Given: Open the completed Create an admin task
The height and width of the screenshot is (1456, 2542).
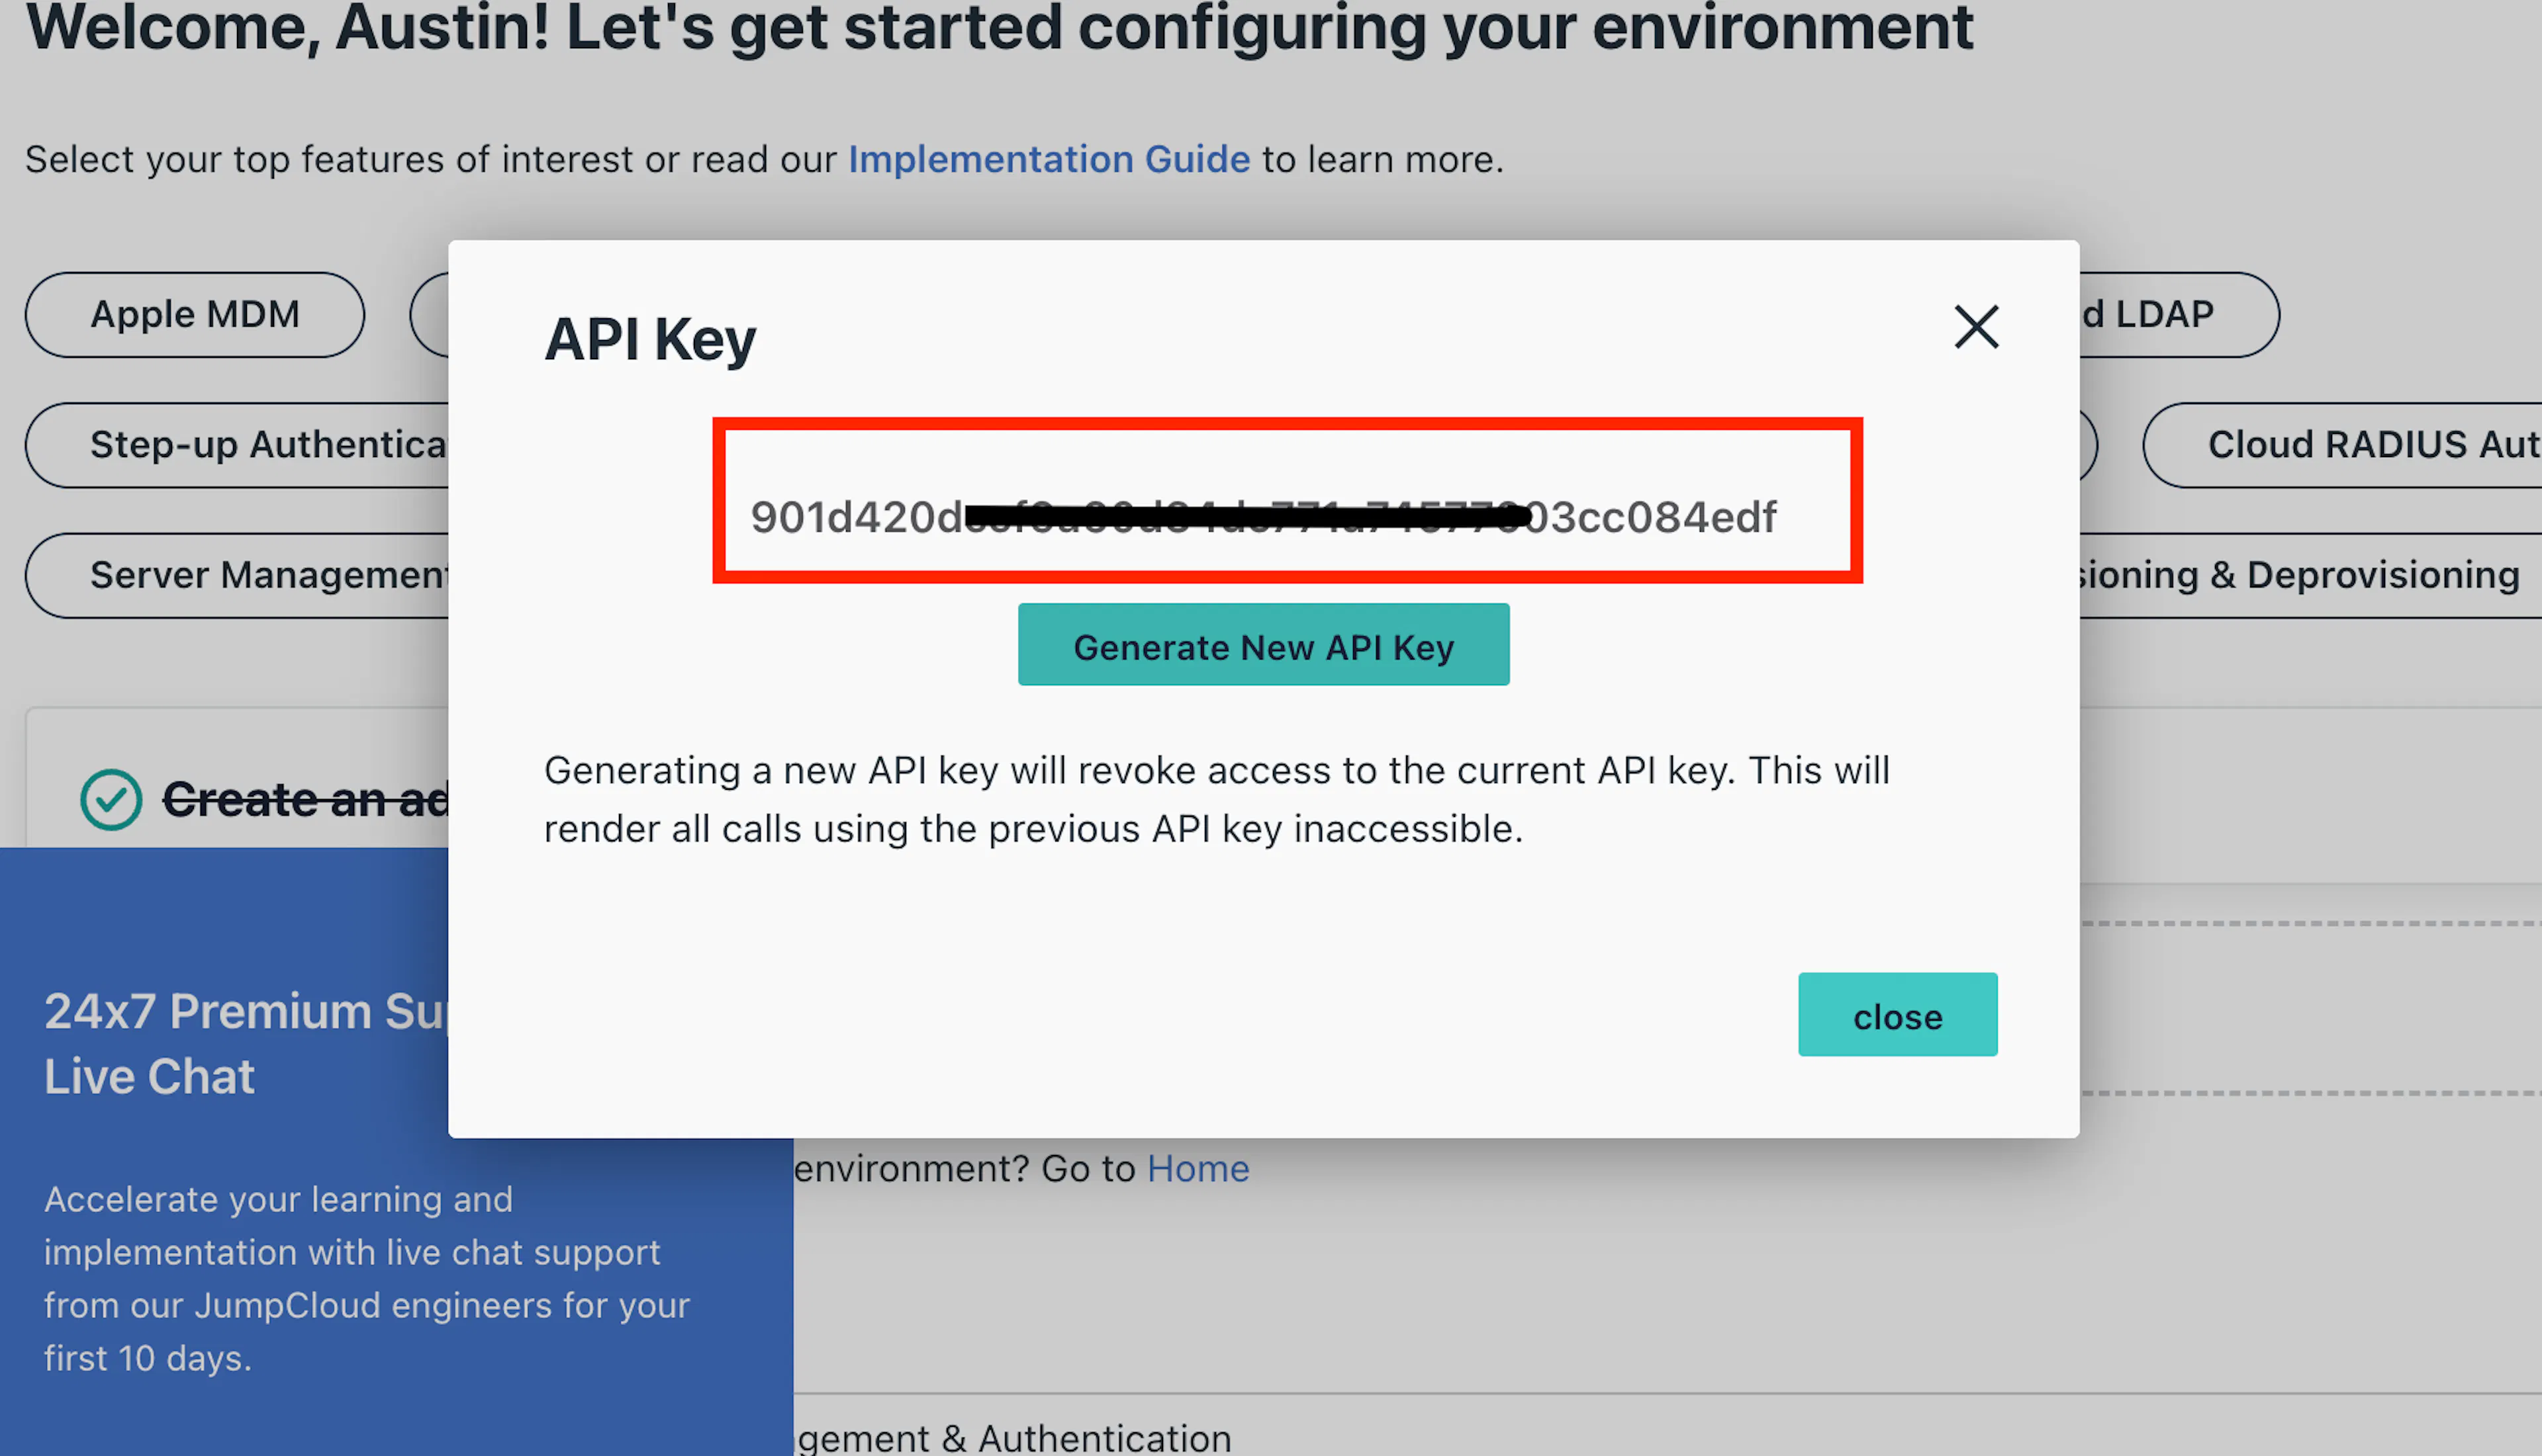Looking at the screenshot, I should coord(306,799).
